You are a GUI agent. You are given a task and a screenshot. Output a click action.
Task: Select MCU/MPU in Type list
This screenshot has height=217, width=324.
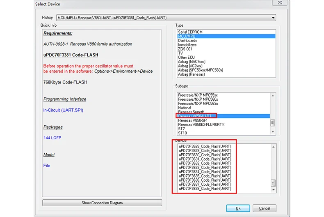(x=226, y=36)
